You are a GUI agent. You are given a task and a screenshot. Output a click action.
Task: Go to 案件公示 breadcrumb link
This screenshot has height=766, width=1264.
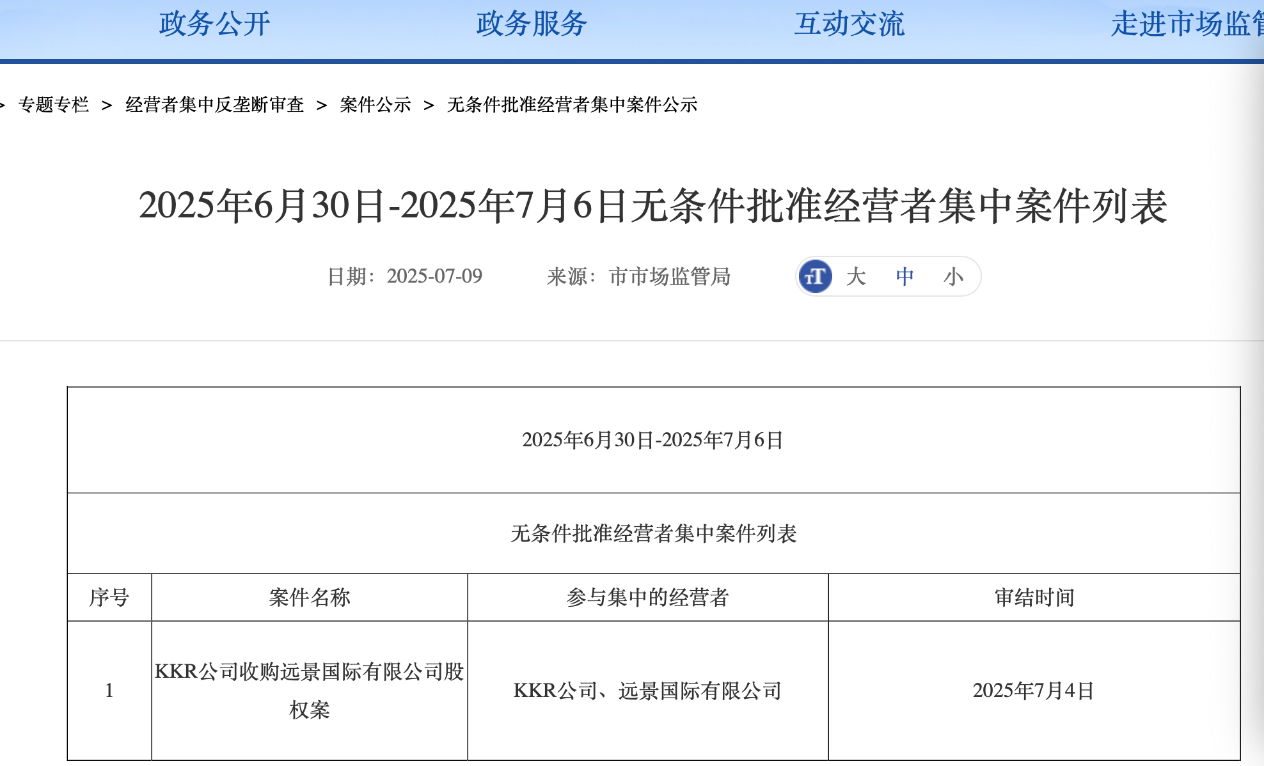pos(375,105)
